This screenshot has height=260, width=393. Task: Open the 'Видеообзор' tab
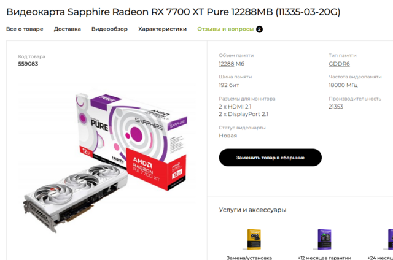[109, 29]
